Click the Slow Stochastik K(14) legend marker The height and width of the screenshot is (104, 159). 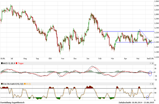coord(2,83)
